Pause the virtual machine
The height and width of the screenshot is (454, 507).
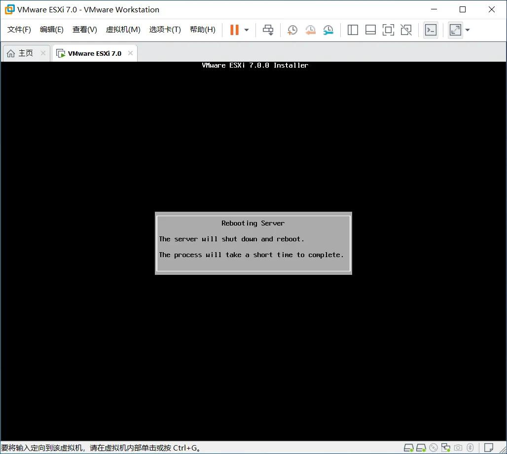click(x=233, y=30)
